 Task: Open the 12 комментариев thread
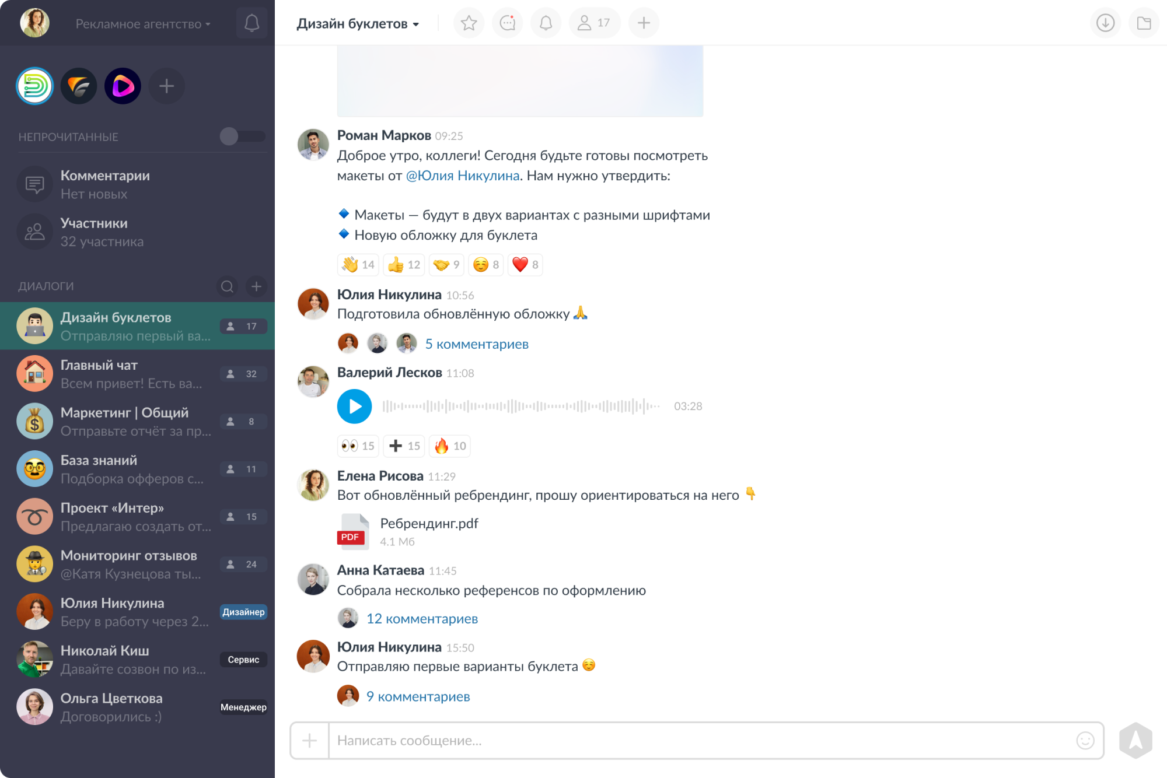point(422,619)
